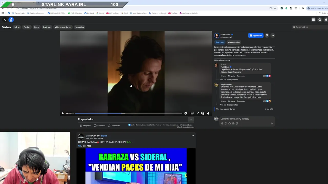This screenshot has width=328, height=184.
Task: Bookmark this page with star icon
Action: tap(275, 8)
